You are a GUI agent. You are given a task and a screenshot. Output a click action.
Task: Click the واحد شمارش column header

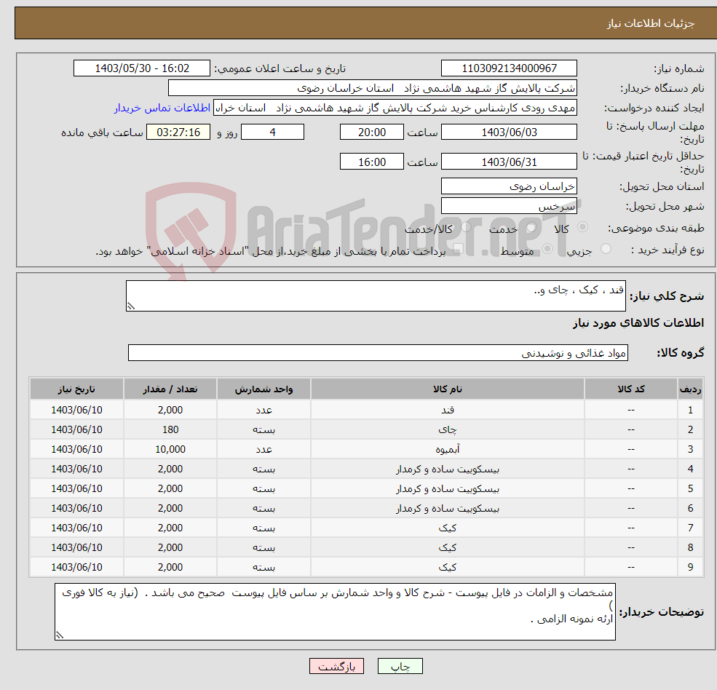[264, 389]
